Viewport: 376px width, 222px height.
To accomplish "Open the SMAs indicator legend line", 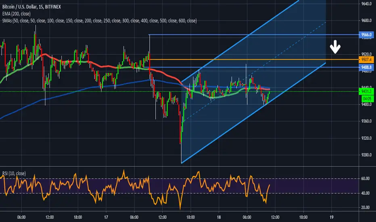I will 99,21.
